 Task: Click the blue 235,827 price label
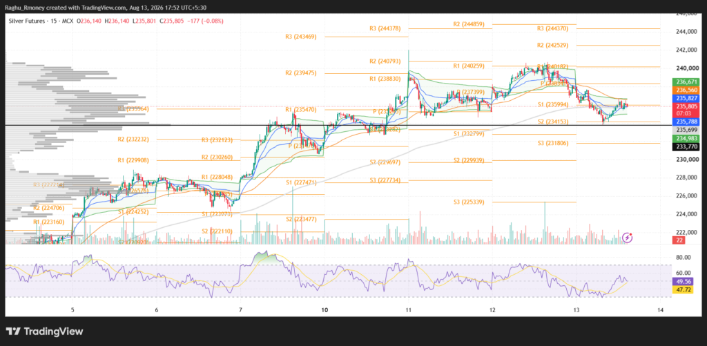(685, 98)
